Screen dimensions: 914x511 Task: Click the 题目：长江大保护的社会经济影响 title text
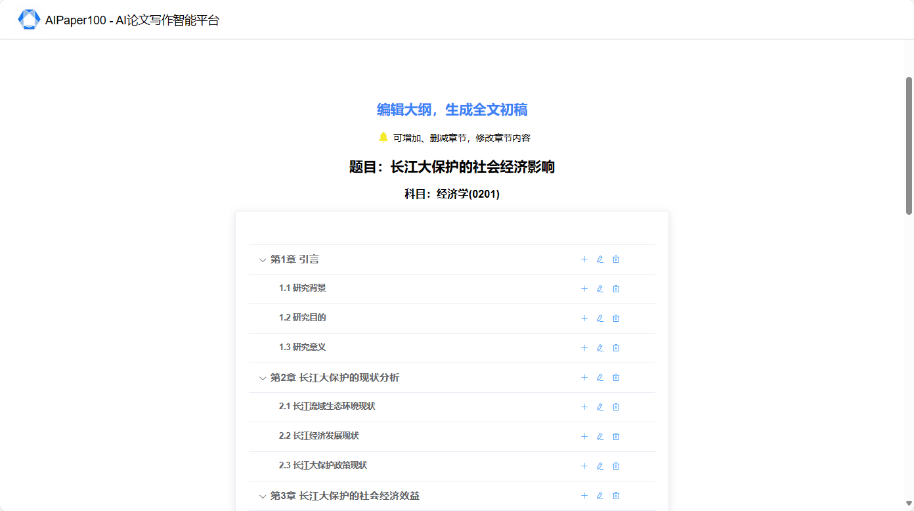tap(452, 167)
